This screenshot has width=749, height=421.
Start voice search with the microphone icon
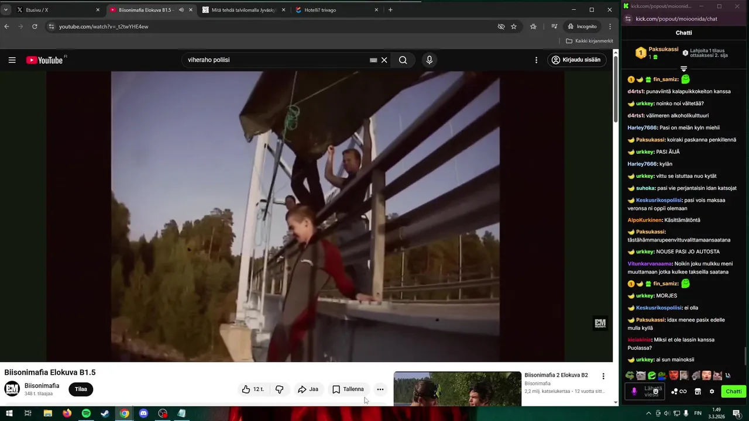(430, 60)
